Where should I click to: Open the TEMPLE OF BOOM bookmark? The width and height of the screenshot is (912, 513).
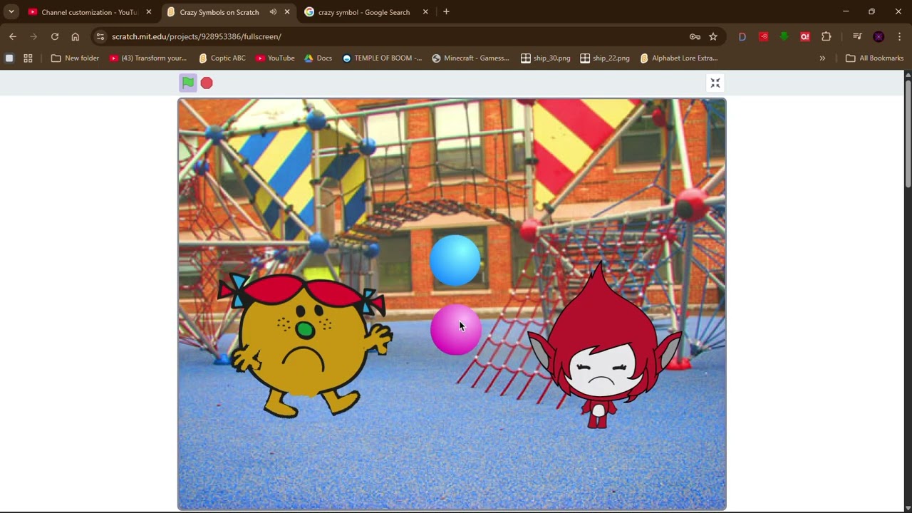(x=382, y=58)
